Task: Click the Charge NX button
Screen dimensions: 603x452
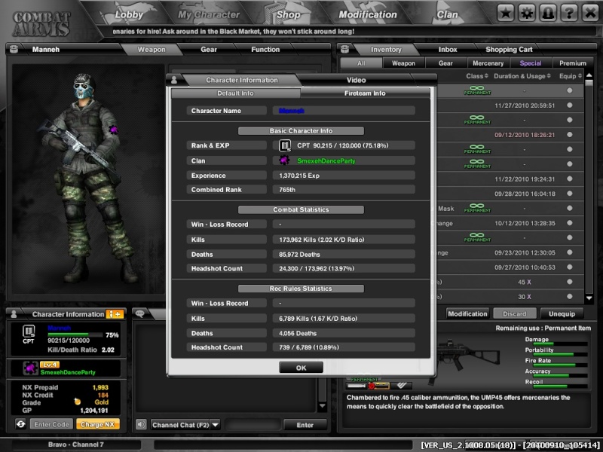Action: click(x=97, y=424)
